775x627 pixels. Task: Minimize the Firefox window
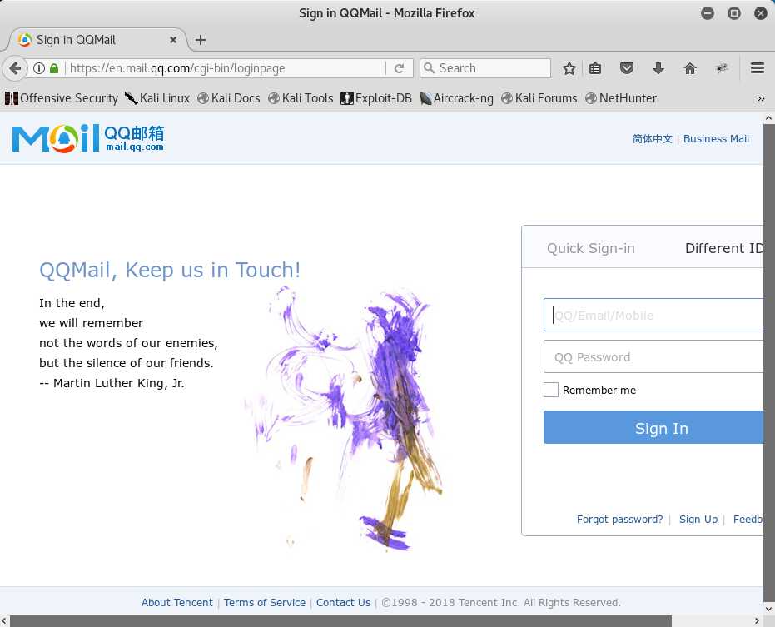click(x=708, y=13)
